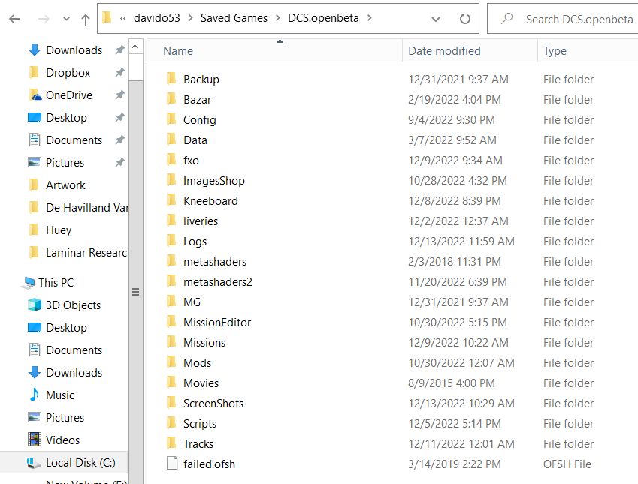Select the Data folder

(x=195, y=140)
